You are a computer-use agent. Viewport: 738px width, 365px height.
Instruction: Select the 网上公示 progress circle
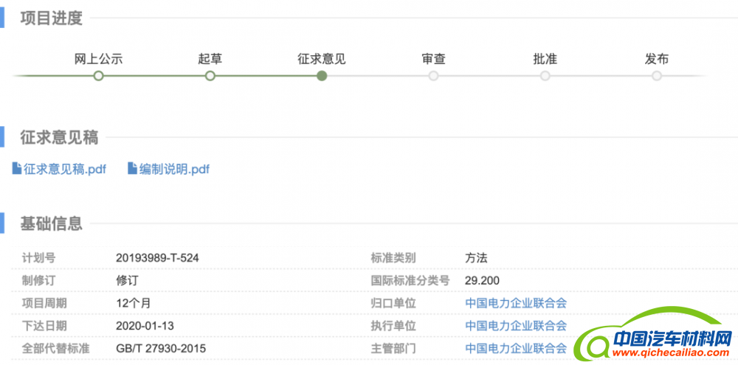pyautogui.click(x=98, y=76)
